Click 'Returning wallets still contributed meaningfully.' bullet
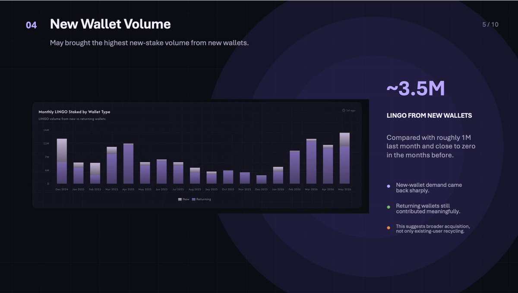 coord(428,209)
